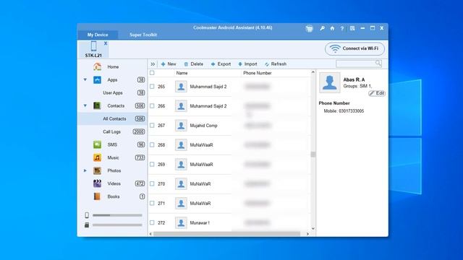The width and height of the screenshot is (463, 260).
Task: Sort by Phone Number column header
Action: pyautogui.click(x=258, y=73)
